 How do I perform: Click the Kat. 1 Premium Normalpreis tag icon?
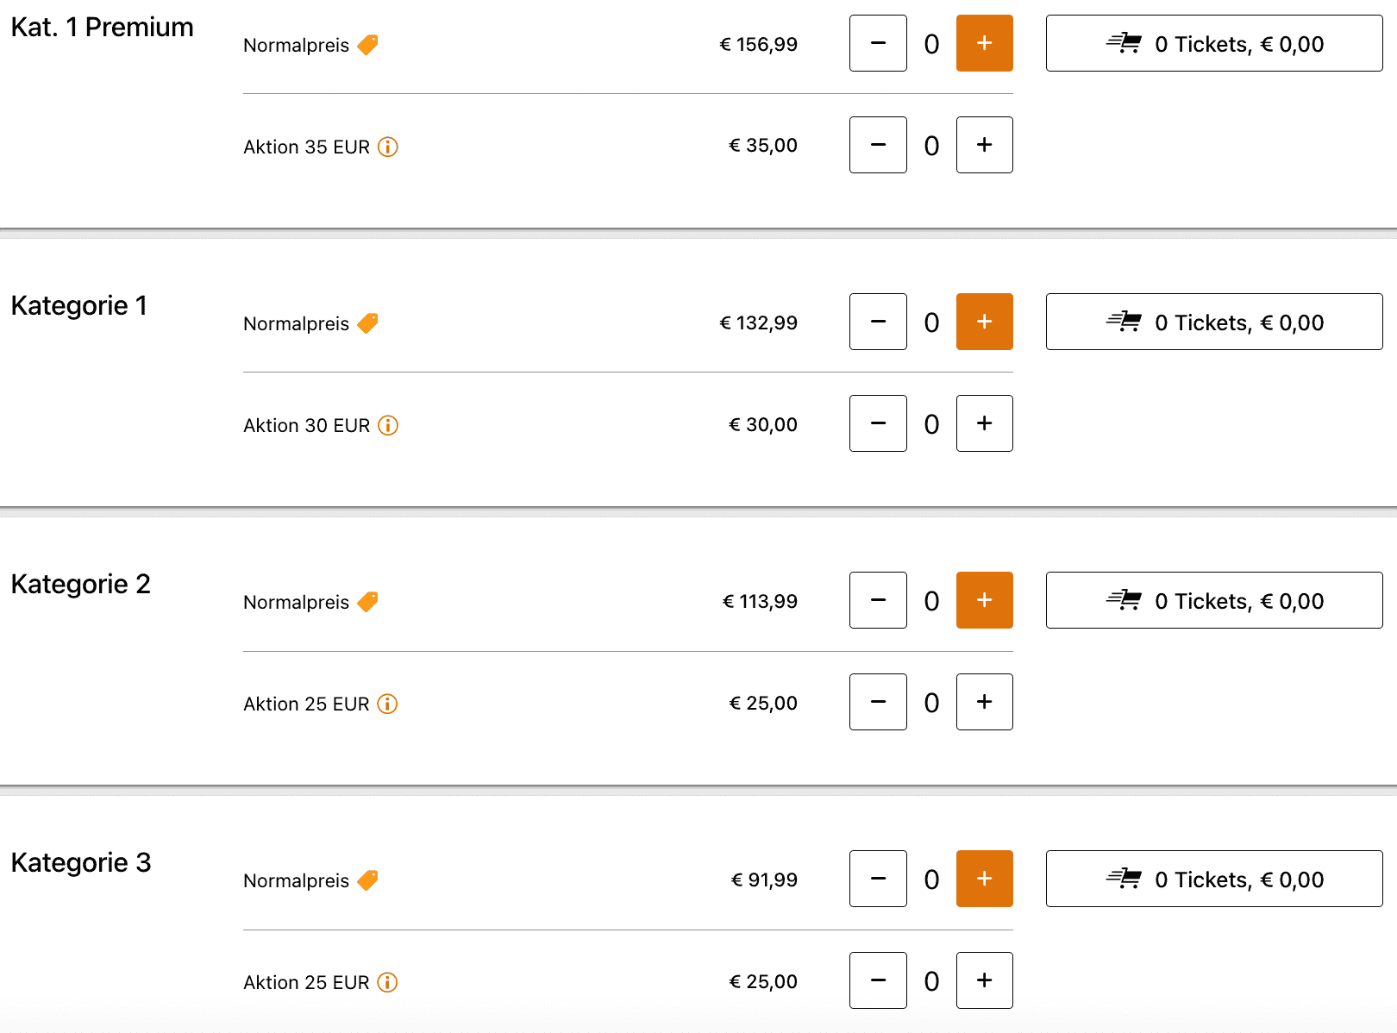click(x=368, y=44)
